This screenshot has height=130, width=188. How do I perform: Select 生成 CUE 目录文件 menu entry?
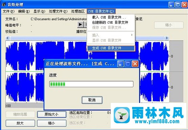click(111, 48)
